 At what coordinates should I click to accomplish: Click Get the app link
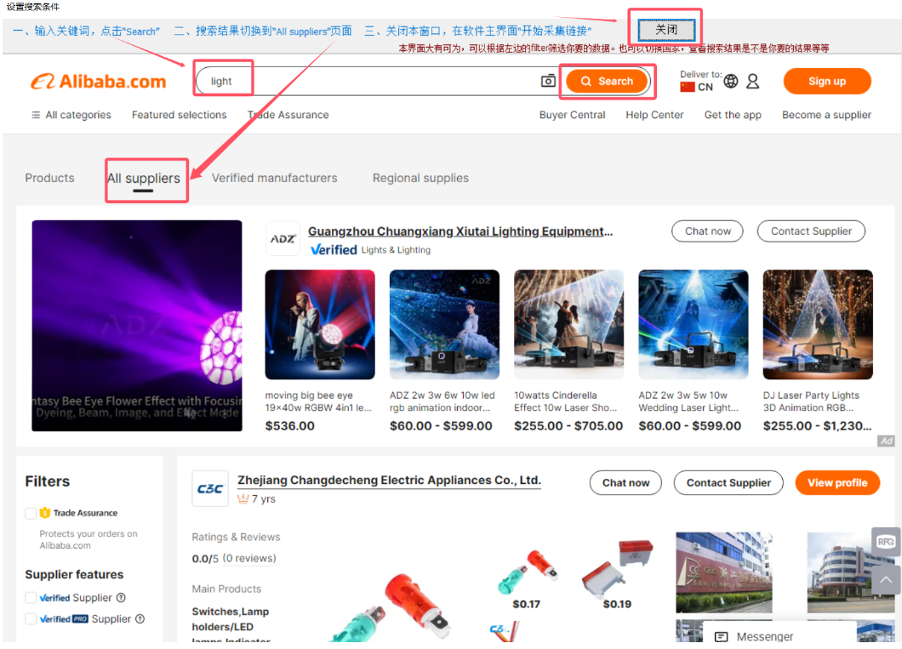click(x=733, y=115)
